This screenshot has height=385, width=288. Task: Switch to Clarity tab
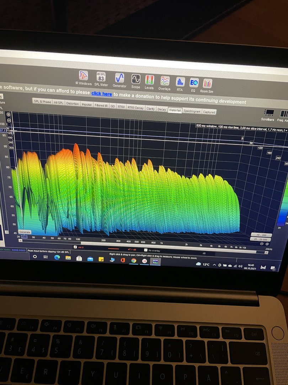coord(151,108)
